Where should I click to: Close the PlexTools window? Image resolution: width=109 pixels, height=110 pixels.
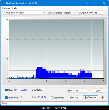pos(104,3)
